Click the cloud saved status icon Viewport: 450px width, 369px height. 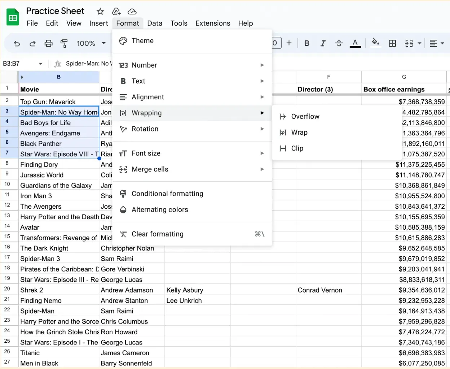click(x=132, y=12)
